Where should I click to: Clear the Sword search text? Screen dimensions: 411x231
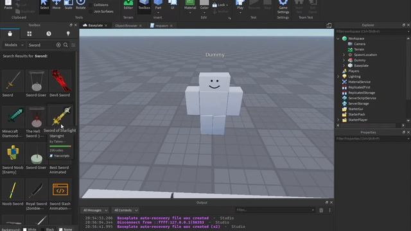coord(58,45)
